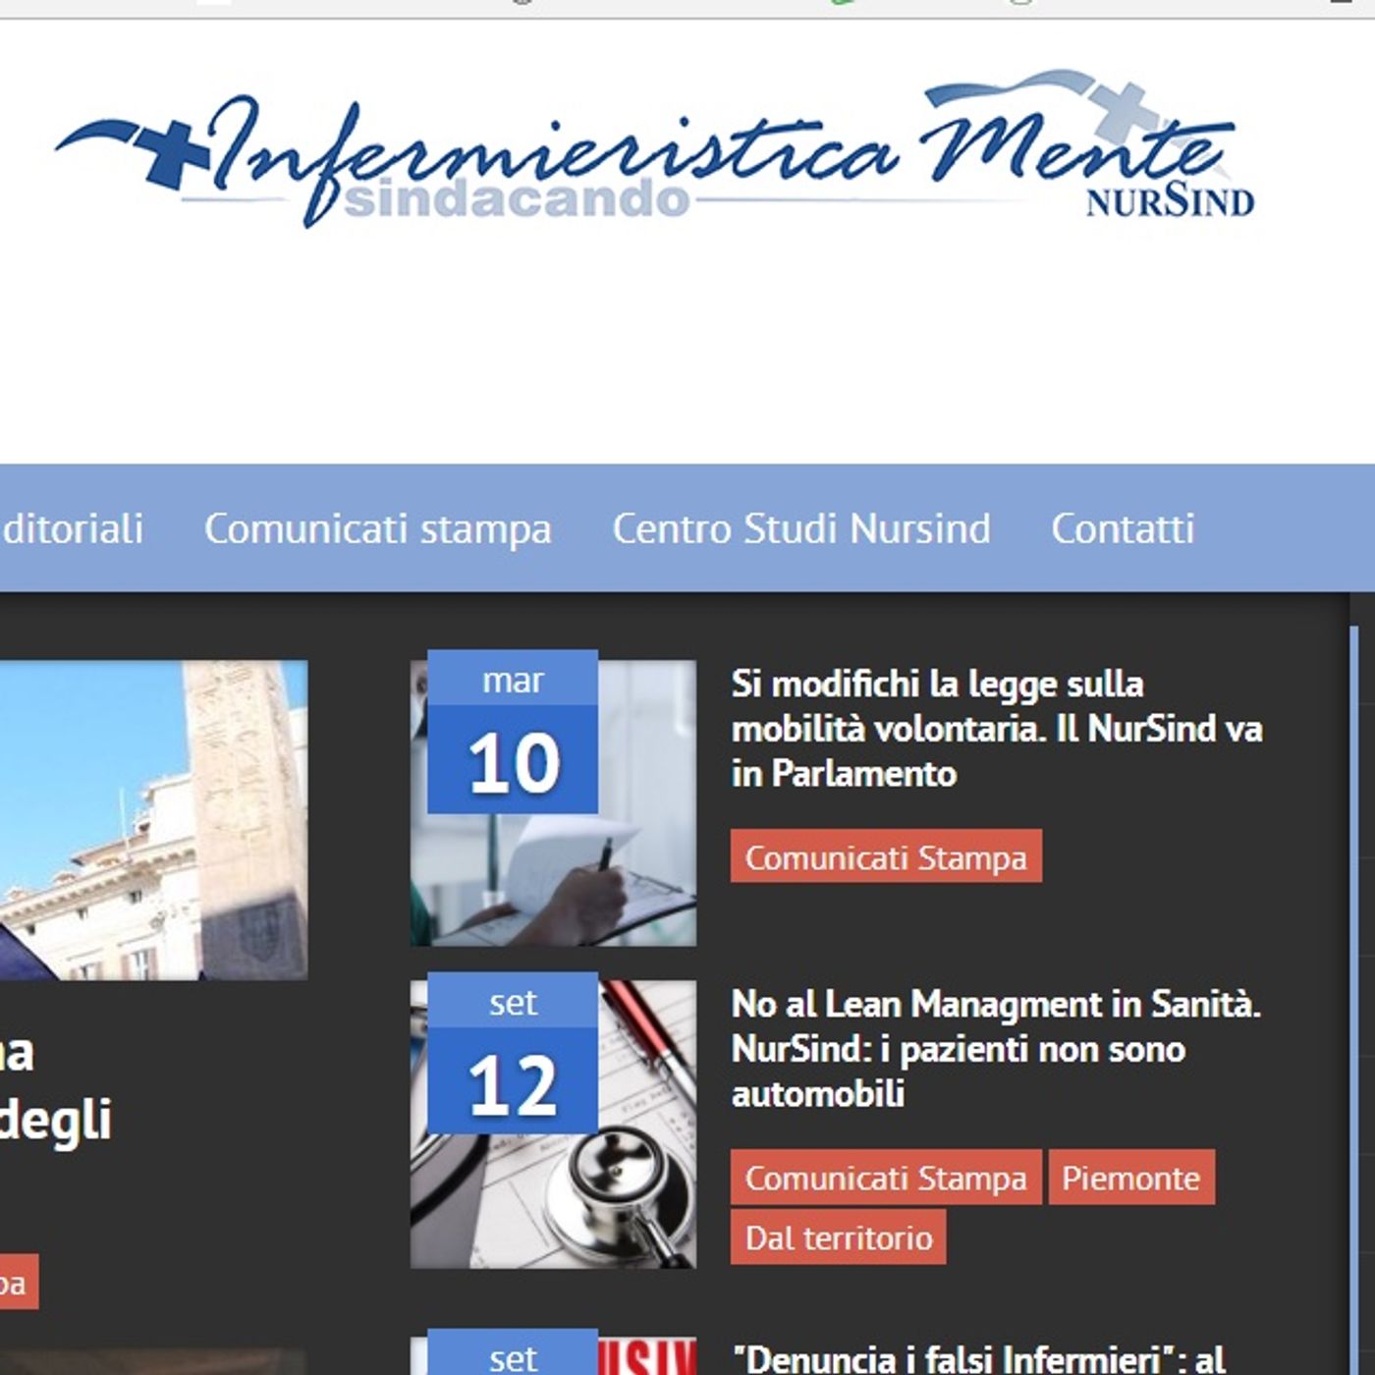Open the Comunicati stampa menu item
Viewport: 1375px width, 1375px height.
pos(378,528)
